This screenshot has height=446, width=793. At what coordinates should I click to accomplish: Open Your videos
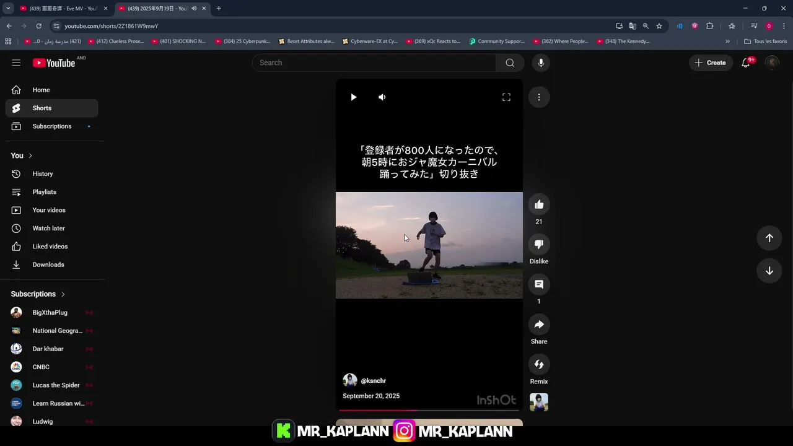52,210
